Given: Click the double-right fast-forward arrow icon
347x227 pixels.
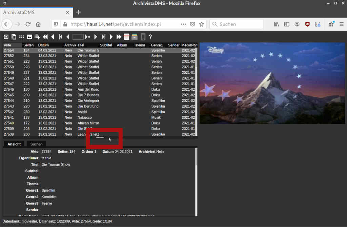Looking at the screenshot, I should (119, 37).
